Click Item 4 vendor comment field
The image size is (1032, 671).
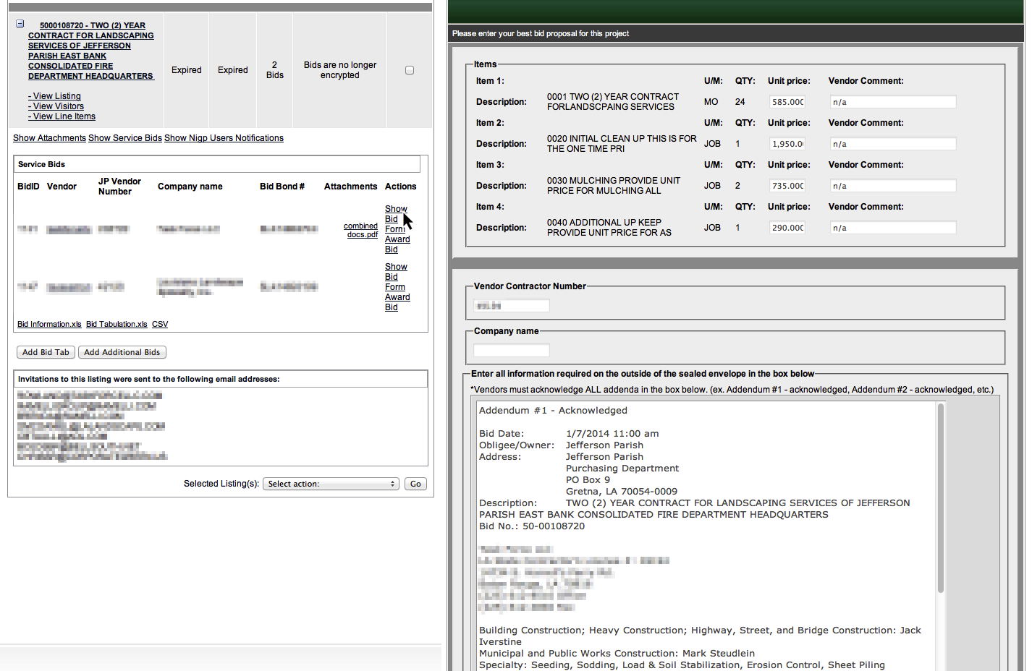892,228
